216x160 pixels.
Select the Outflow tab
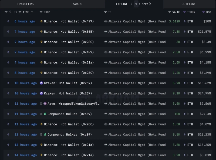[188, 4]
